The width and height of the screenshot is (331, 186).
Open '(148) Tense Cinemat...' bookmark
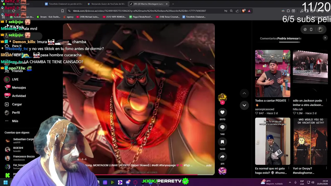(x=168, y=17)
